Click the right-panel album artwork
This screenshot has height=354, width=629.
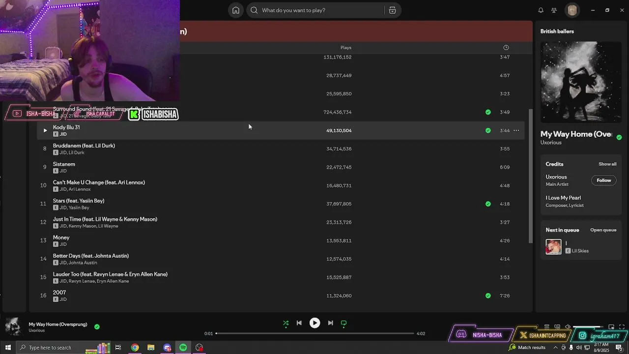(x=581, y=82)
